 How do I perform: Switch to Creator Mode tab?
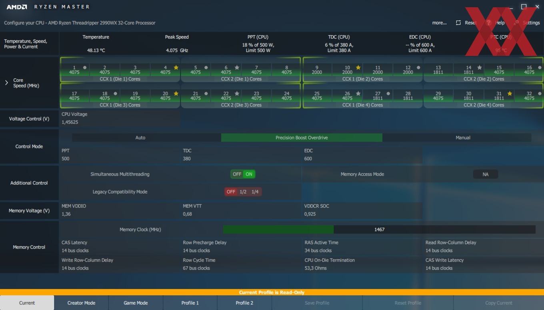point(81,303)
